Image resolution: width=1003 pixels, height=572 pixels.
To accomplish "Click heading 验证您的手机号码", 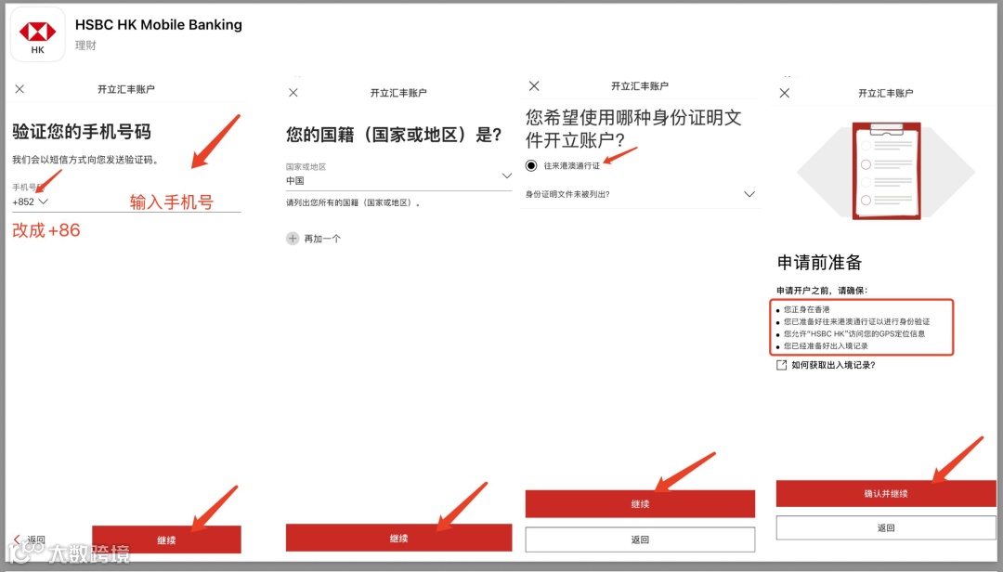I will tap(81, 132).
